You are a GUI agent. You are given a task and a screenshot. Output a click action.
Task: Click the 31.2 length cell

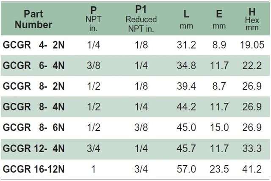(186, 45)
